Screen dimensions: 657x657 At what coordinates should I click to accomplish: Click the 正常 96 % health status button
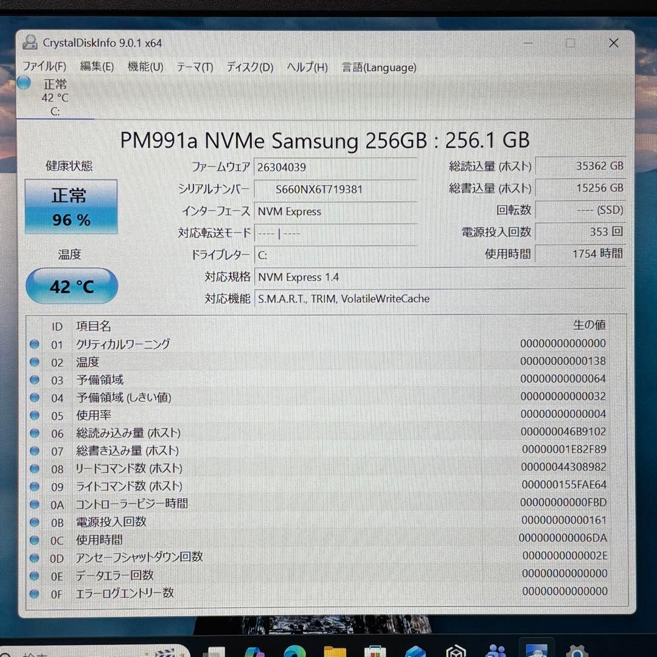(71, 207)
